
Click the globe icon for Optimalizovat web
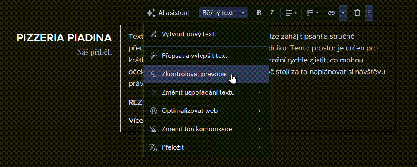coord(153,111)
